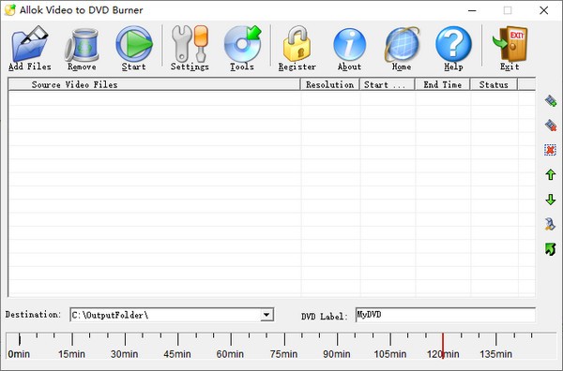The image size is (563, 371).
Task: Clear all items with red X box icon
Action: pos(550,150)
